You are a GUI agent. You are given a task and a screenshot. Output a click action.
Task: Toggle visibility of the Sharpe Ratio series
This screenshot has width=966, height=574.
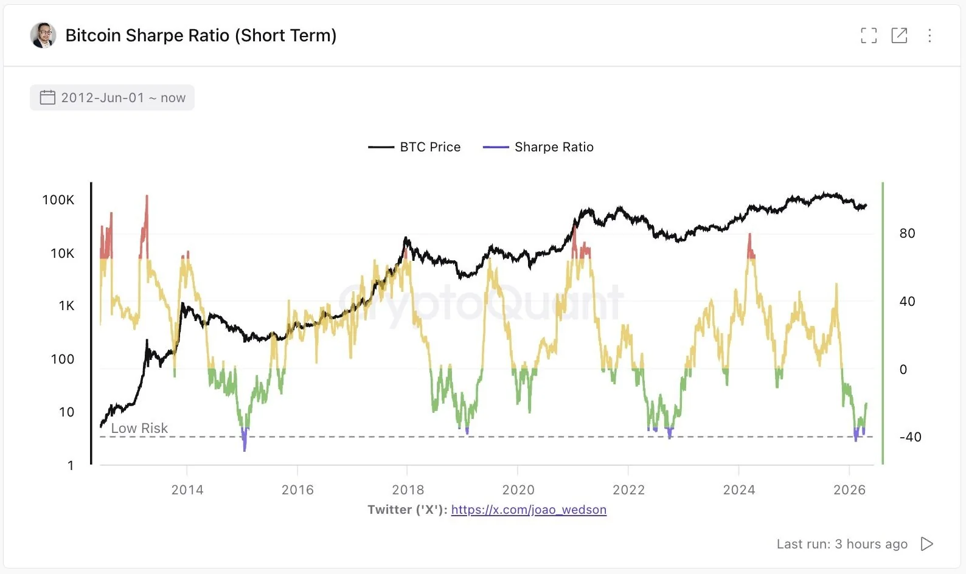[554, 147]
